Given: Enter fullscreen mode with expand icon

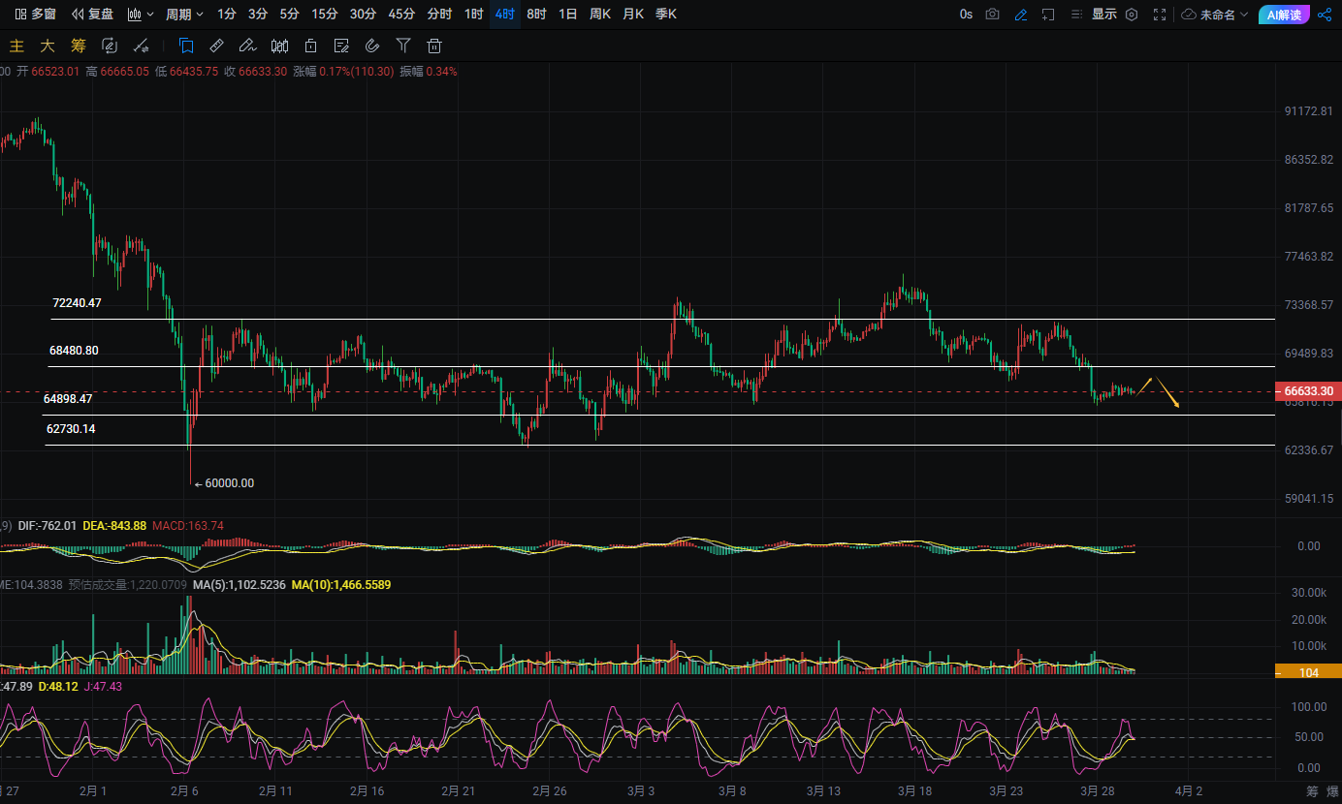Looking at the screenshot, I should pyautogui.click(x=1160, y=15).
